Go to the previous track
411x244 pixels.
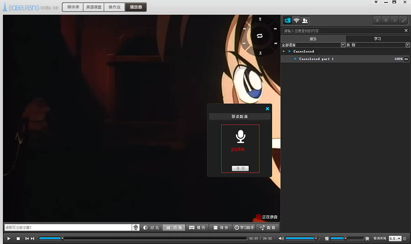[27, 238]
